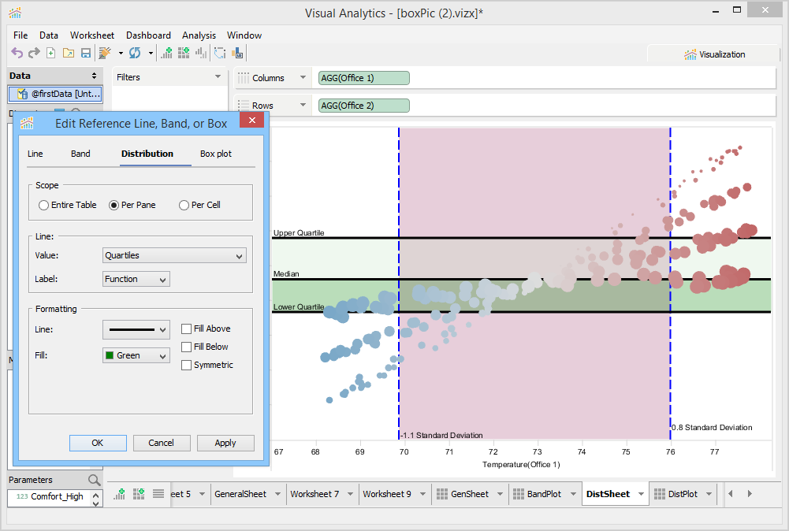Viewport: 789px width, 531px height.
Task: Select the @firstData data source icon
Action: coord(22,94)
